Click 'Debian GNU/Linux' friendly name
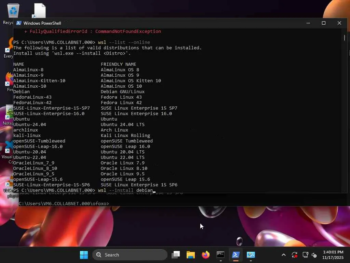Screen dimensions: 350x263 [x=123, y=92]
